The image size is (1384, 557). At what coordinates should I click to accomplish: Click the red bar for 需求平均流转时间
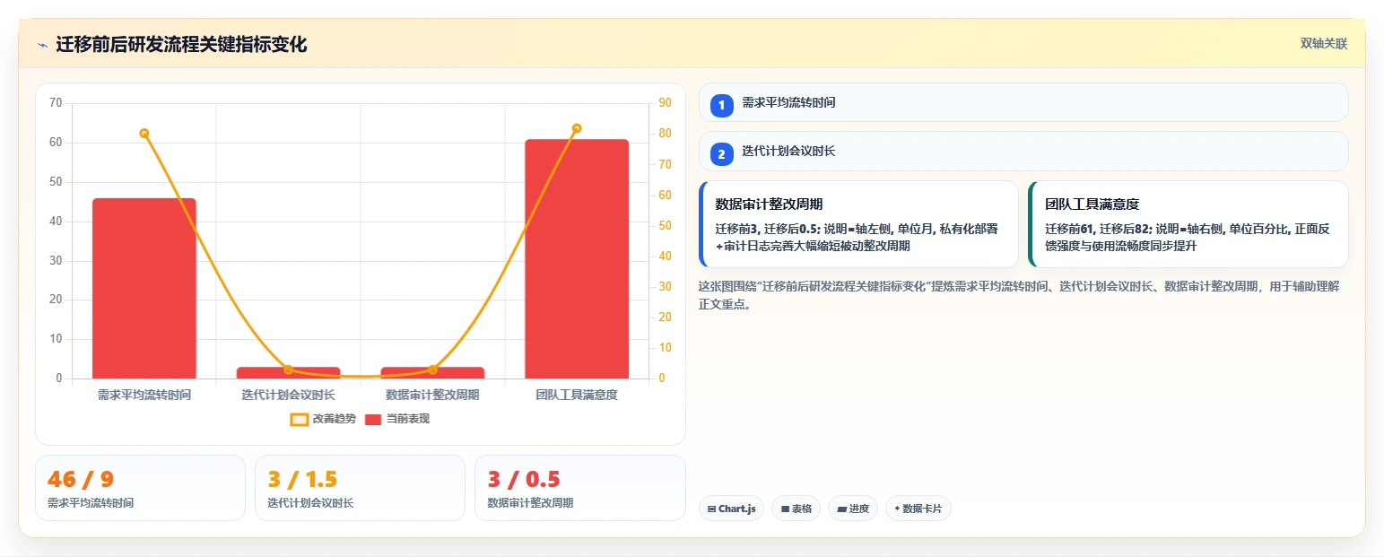[144, 289]
